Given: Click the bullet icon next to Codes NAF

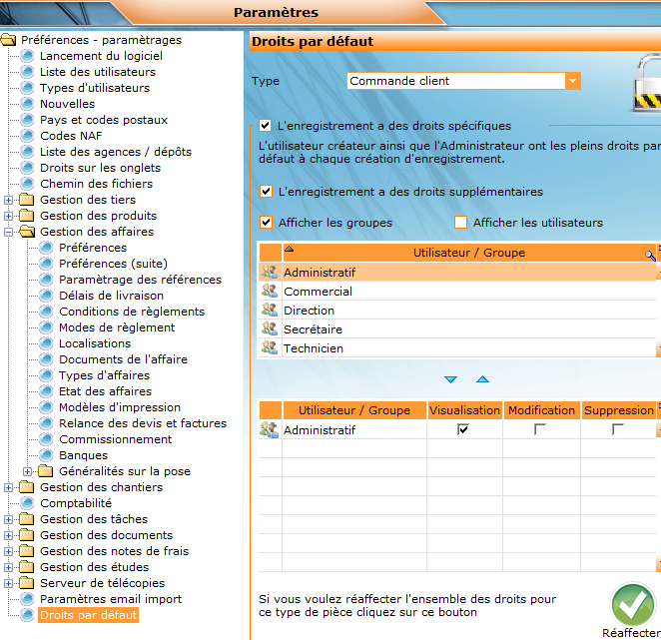Looking at the screenshot, I should pos(27,136).
